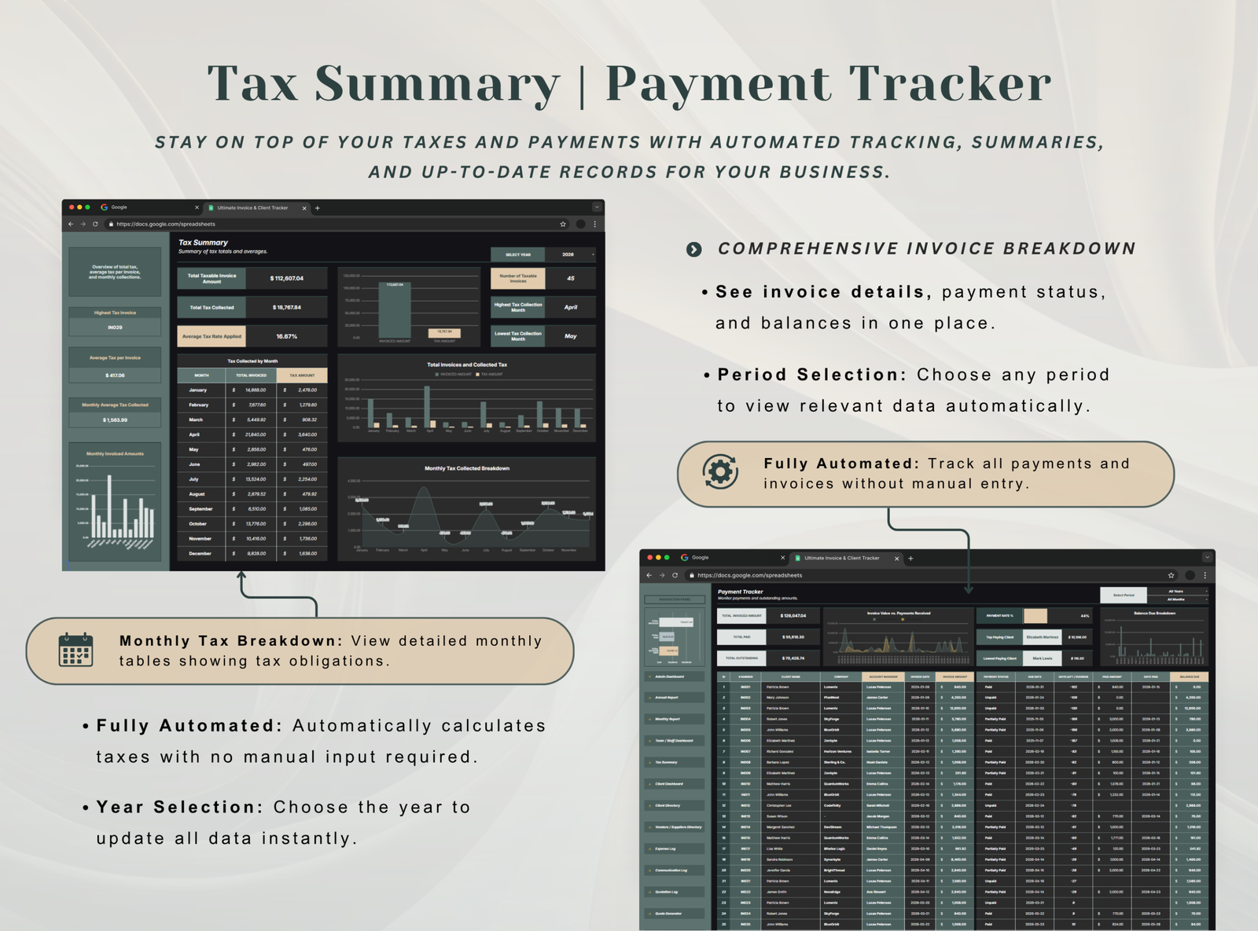Click the Number of Taxable Invoices value 45
1258x931 pixels.
571,278
